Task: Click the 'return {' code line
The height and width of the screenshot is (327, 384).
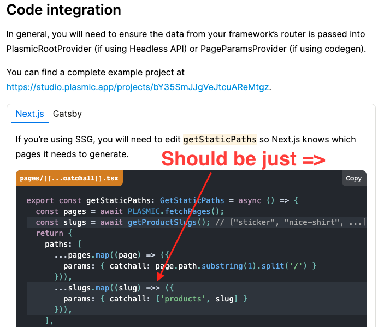Action: 50,233
